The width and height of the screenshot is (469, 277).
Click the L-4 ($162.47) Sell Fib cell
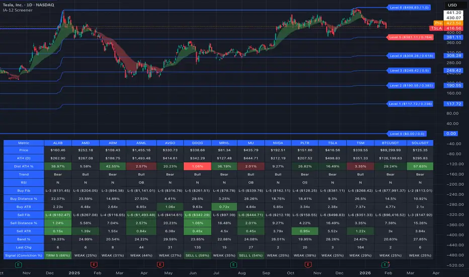point(58,215)
